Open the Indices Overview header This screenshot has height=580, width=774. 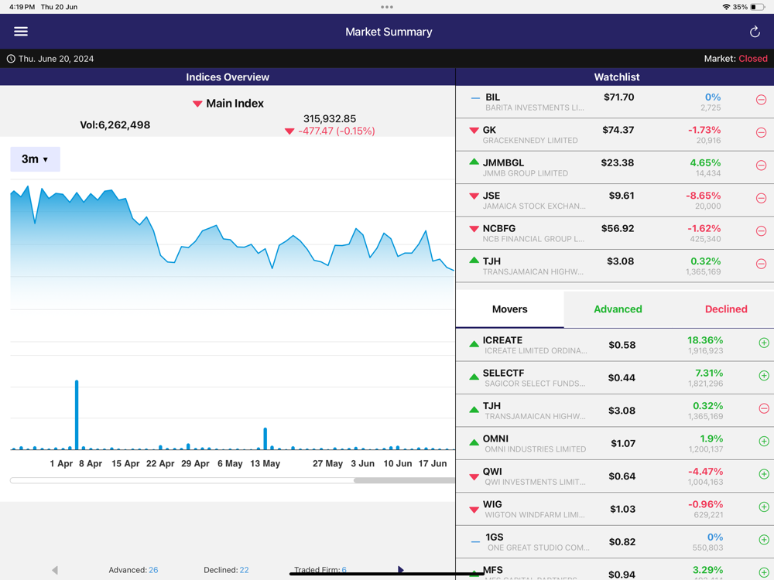click(x=228, y=77)
